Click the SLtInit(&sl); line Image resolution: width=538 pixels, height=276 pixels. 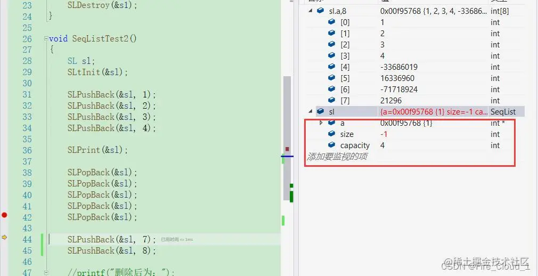pos(97,72)
